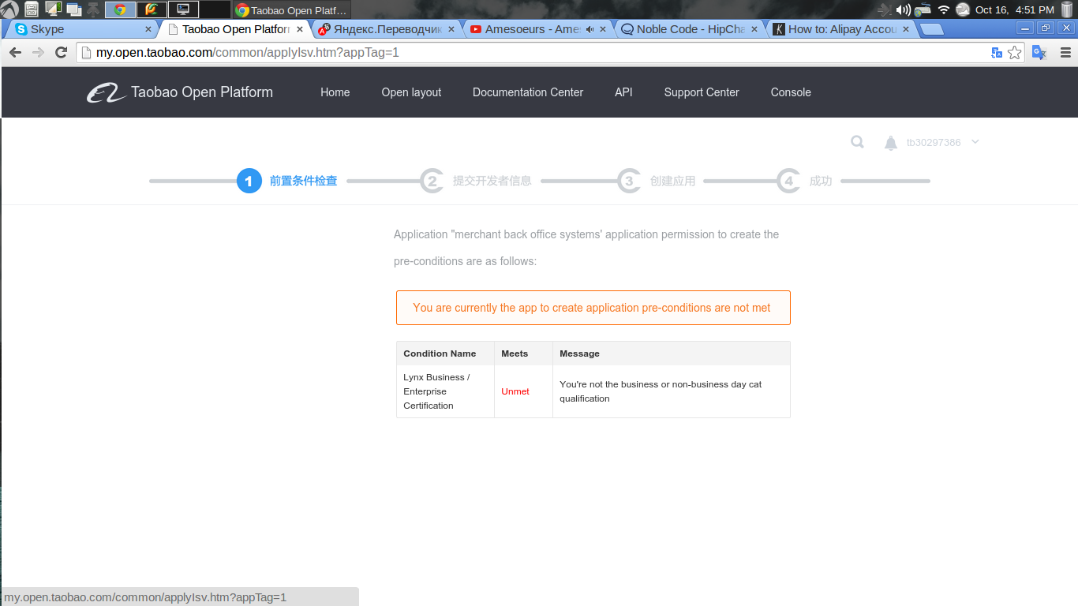Open Documentation Center nav item
The height and width of the screenshot is (606, 1078).
click(528, 92)
